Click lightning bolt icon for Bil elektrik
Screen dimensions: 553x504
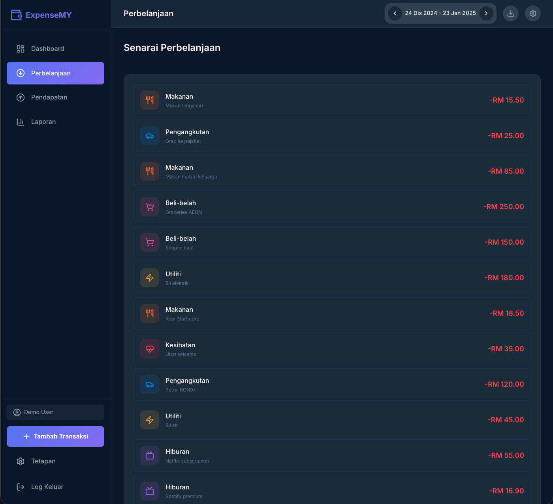(150, 278)
